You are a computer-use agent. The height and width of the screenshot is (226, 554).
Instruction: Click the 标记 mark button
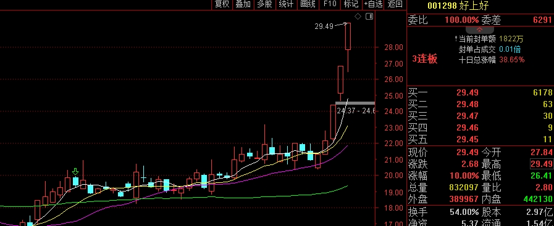(351, 4)
